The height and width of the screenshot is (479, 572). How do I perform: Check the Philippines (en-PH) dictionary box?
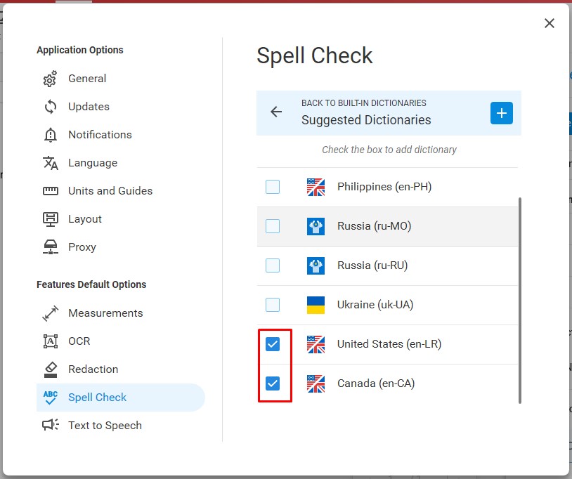273,187
